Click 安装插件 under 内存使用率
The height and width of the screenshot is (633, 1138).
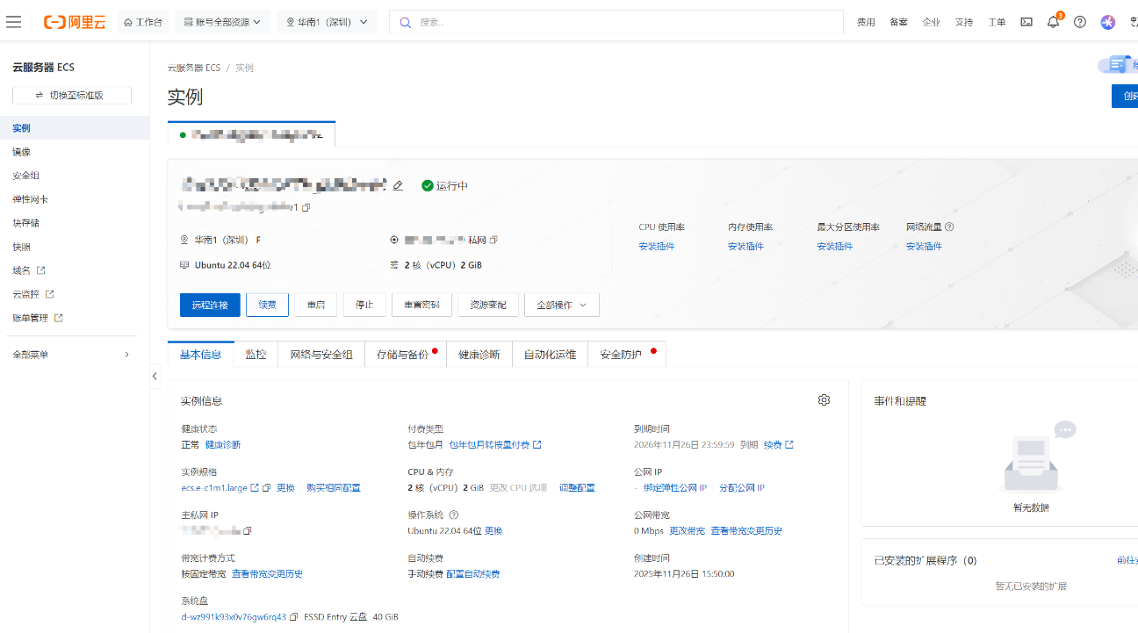tap(745, 247)
